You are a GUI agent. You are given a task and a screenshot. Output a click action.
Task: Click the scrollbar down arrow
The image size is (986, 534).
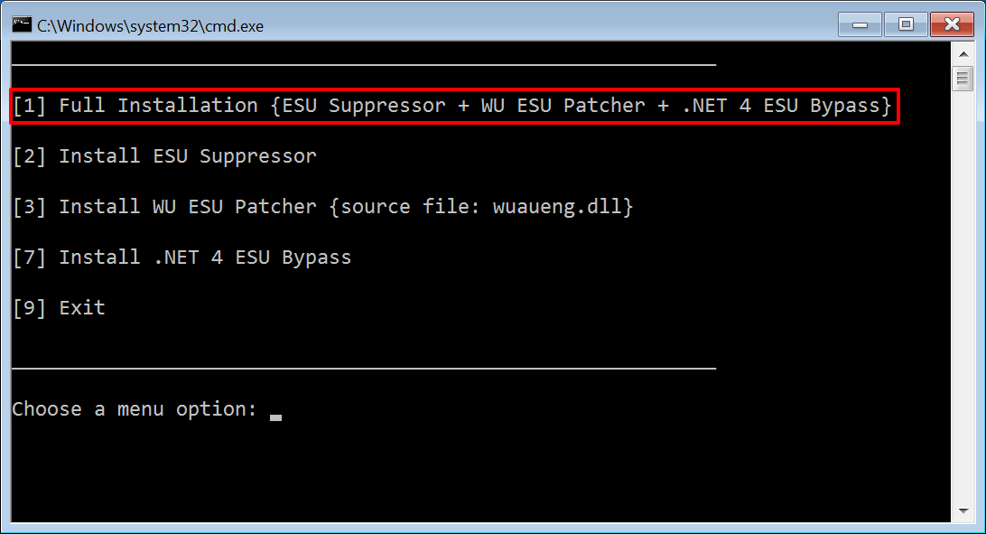[963, 511]
